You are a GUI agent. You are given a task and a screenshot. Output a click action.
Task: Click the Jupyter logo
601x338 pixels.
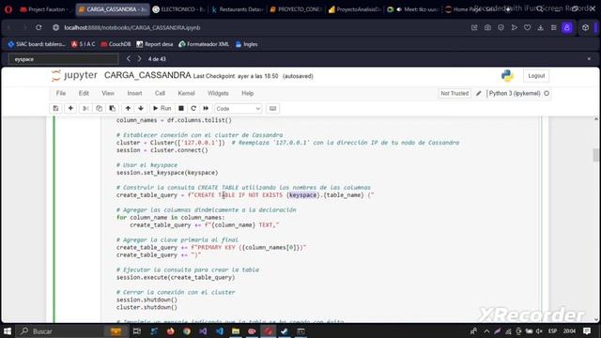click(x=74, y=75)
